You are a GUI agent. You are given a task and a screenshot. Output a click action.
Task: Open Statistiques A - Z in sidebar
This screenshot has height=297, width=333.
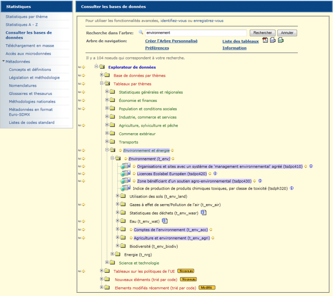coord(22,25)
